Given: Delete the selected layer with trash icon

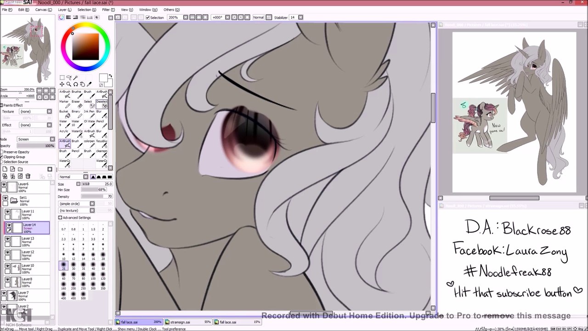Looking at the screenshot, I should pyautogui.click(x=28, y=176).
